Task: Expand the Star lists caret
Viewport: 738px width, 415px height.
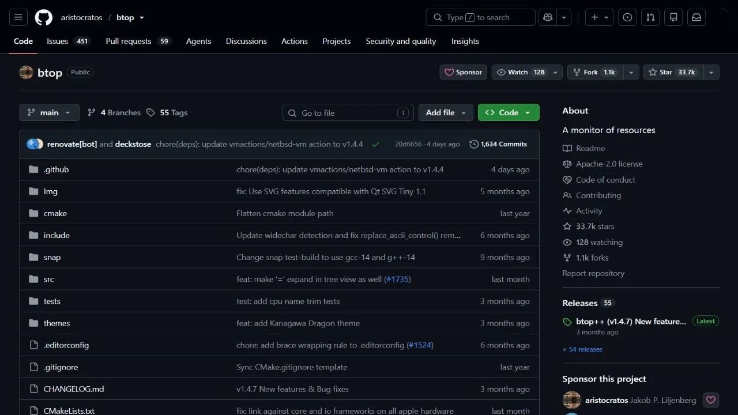Action: point(711,72)
